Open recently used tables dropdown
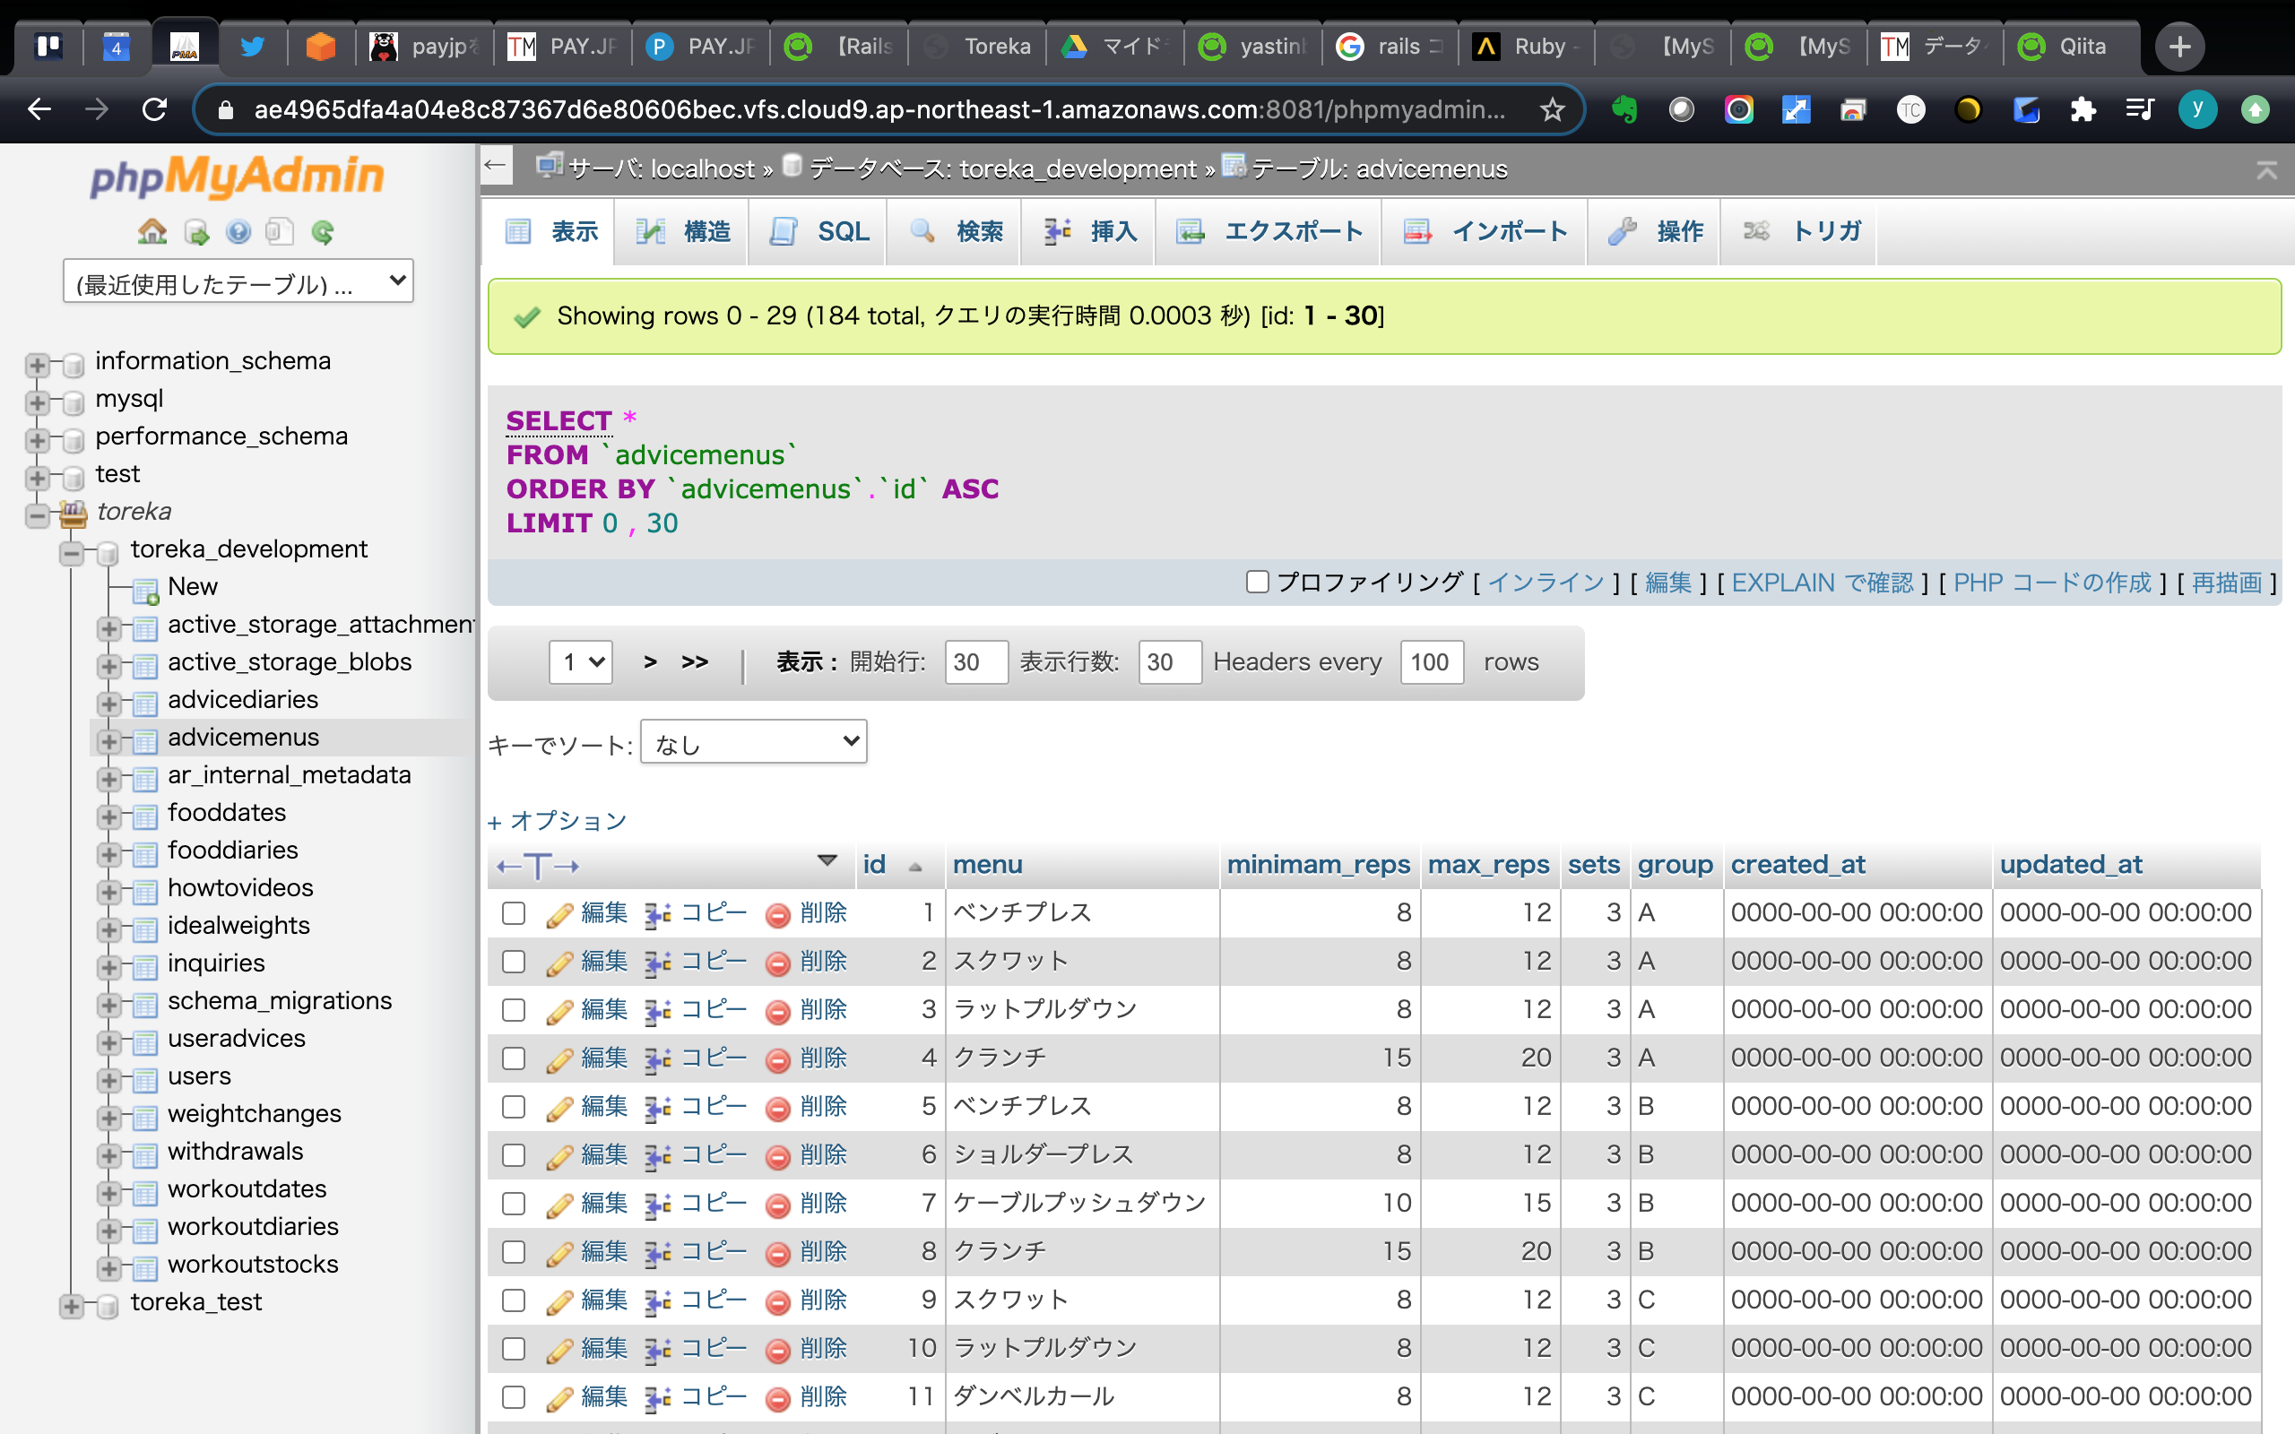This screenshot has width=2295, height=1434. pyautogui.click(x=238, y=281)
